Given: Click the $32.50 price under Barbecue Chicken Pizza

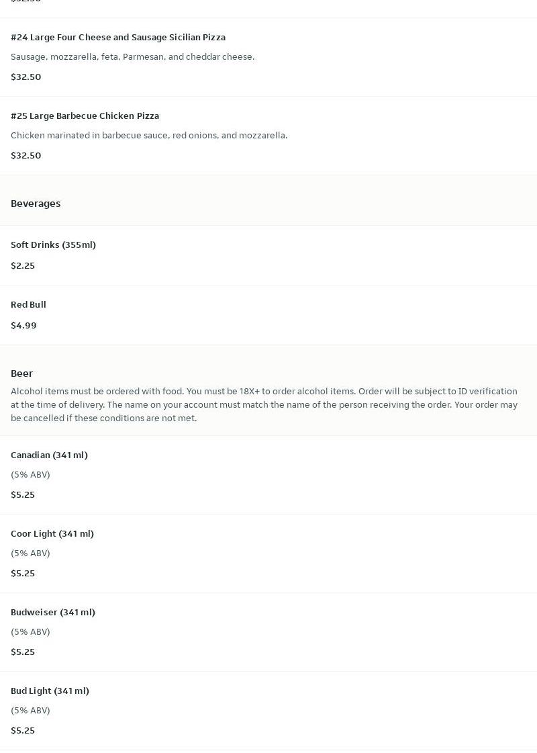Looking at the screenshot, I should click(26, 156).
